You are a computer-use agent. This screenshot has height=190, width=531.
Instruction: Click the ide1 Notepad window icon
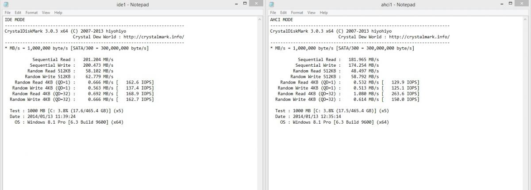pos(6,4)
